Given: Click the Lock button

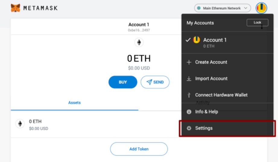Looking at the screenshot, I should [x=257, y=23].
